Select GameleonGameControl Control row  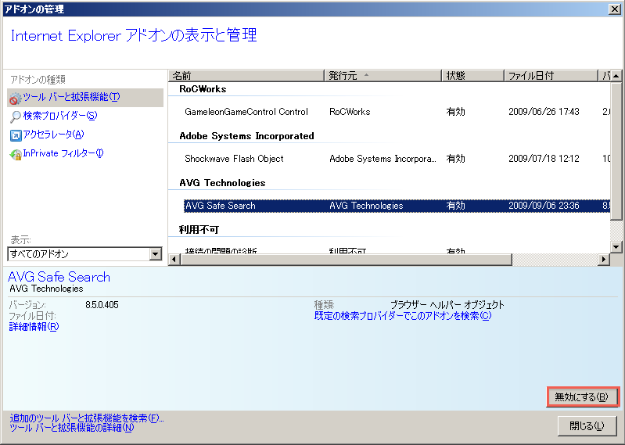pos(397,112)
